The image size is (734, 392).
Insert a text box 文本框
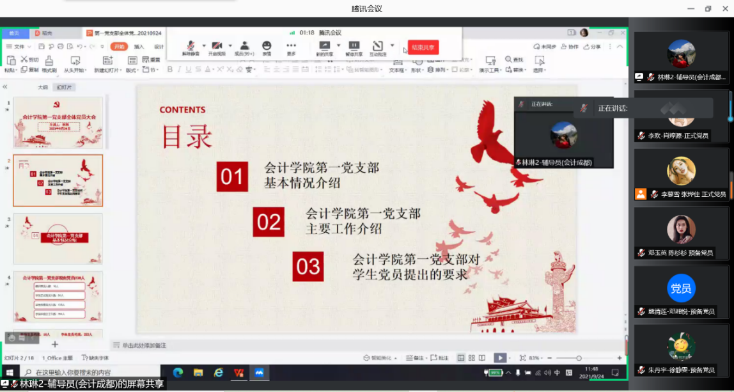click(397, 67)
